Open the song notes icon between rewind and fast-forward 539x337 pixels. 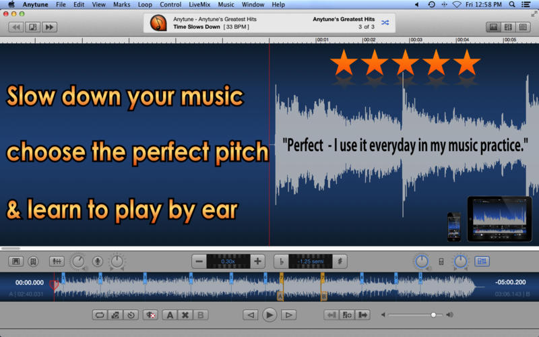pos(32,27)
